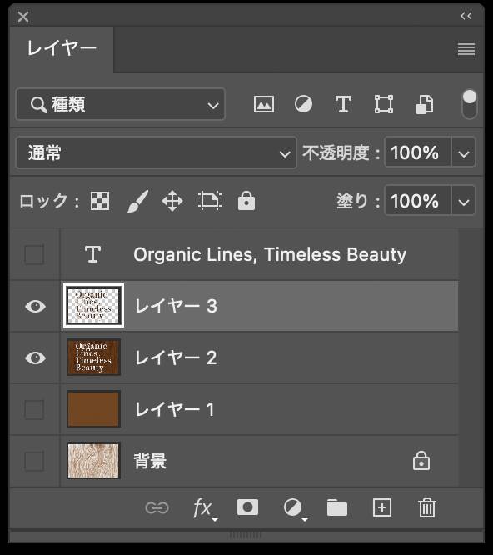Click the 背景 layer name
This screenshot has width=493, height=555.
[150, 461]
